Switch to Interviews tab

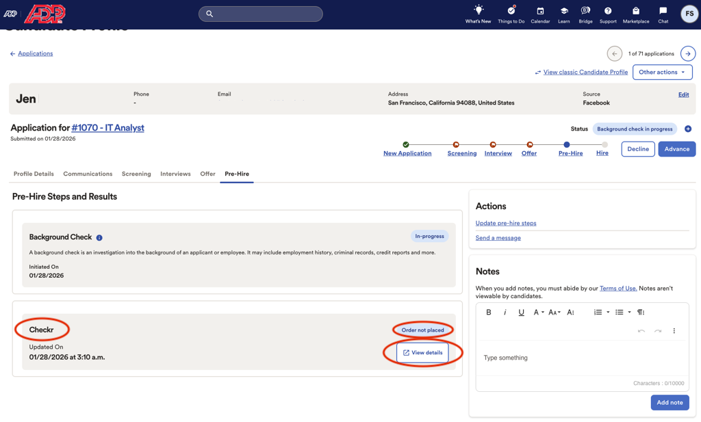coord(175,174)
